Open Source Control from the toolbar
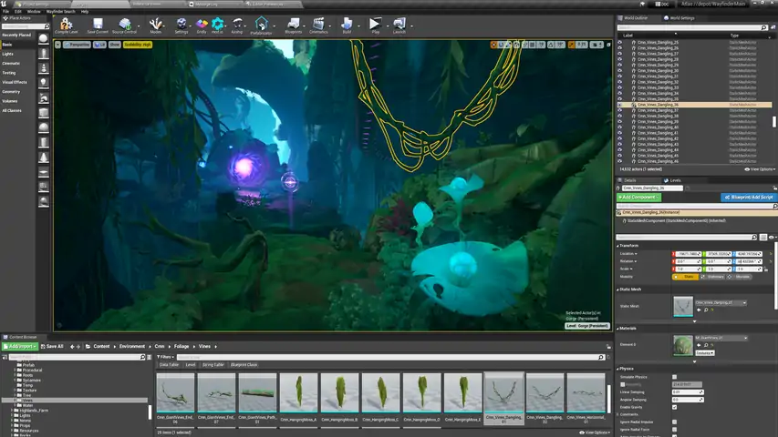Image resolution: width=778 pixels, height=437 pixels. pyautogui.click(x=124, y=25)
